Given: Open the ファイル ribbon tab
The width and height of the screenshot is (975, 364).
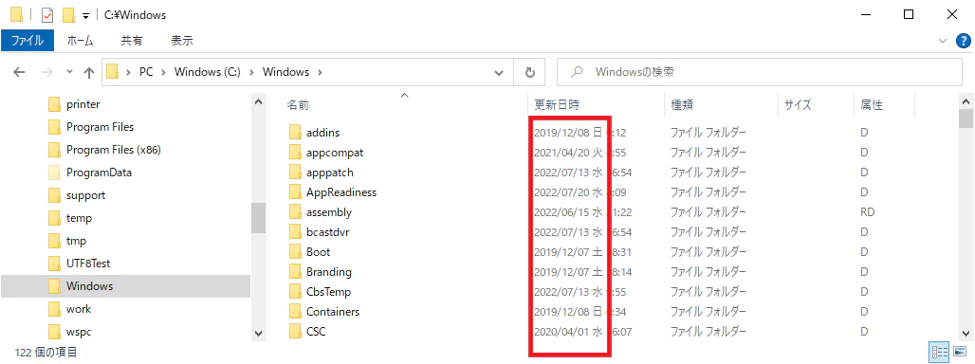Looking at the screenshot, I should point(28,41).
